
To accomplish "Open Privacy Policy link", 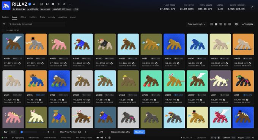I will coord(66,137).
